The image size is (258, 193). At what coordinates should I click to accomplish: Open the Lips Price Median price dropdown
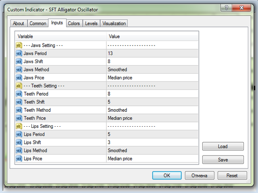152,159
